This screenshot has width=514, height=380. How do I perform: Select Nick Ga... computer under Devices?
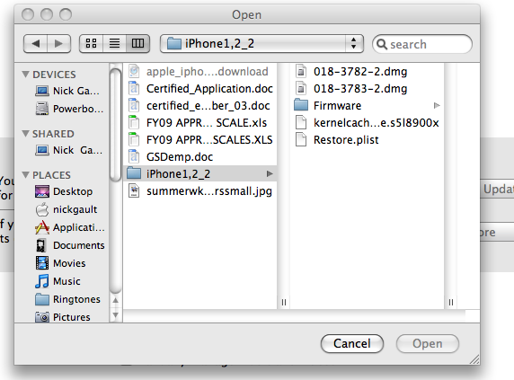click(x=67, y=91)
